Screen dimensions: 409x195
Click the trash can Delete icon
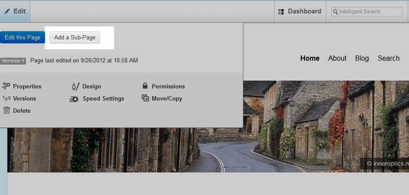7,110
